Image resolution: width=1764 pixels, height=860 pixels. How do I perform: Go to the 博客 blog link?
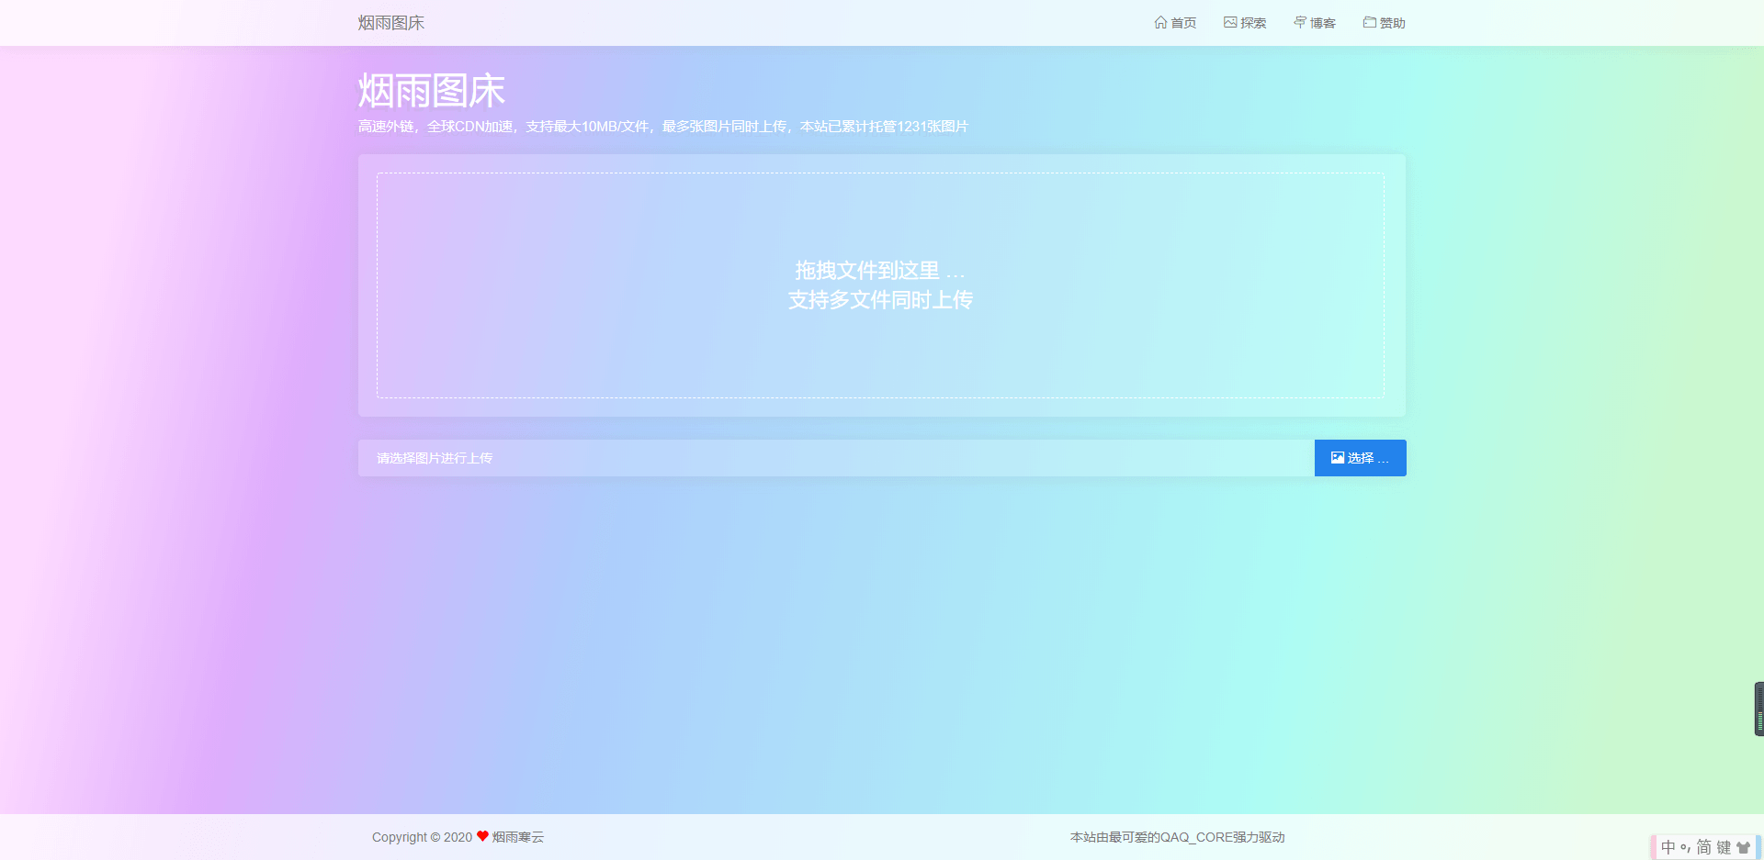coord(1315,23)
